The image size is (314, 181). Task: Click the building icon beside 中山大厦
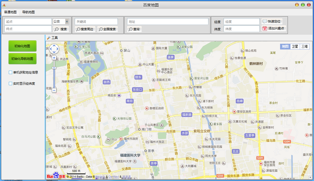point(140,64)
